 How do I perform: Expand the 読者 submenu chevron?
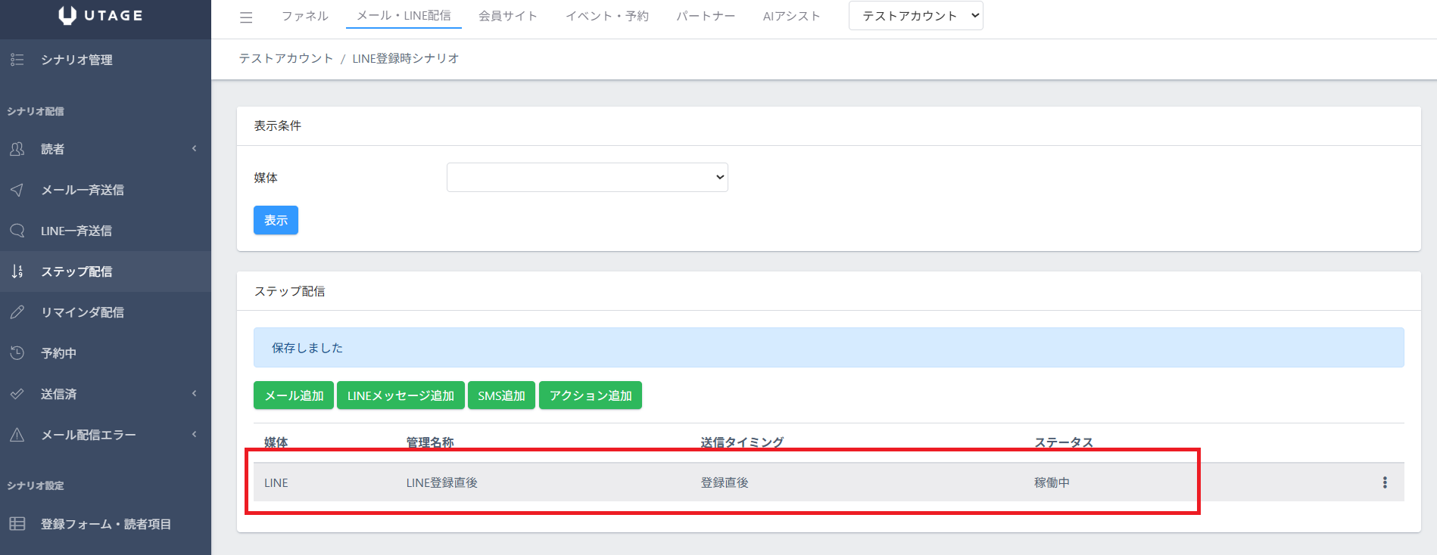195,149
